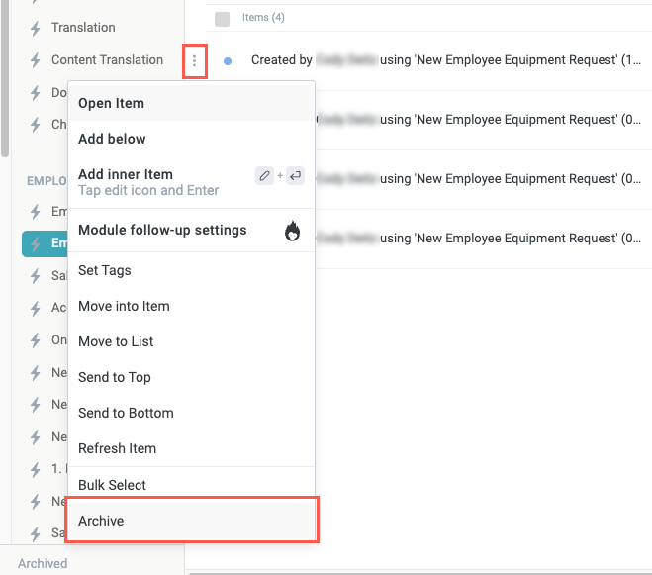The width and height of the screenshot is (652, 575).
Task: Choose Archive from the context menu
Action: point(101,521)
